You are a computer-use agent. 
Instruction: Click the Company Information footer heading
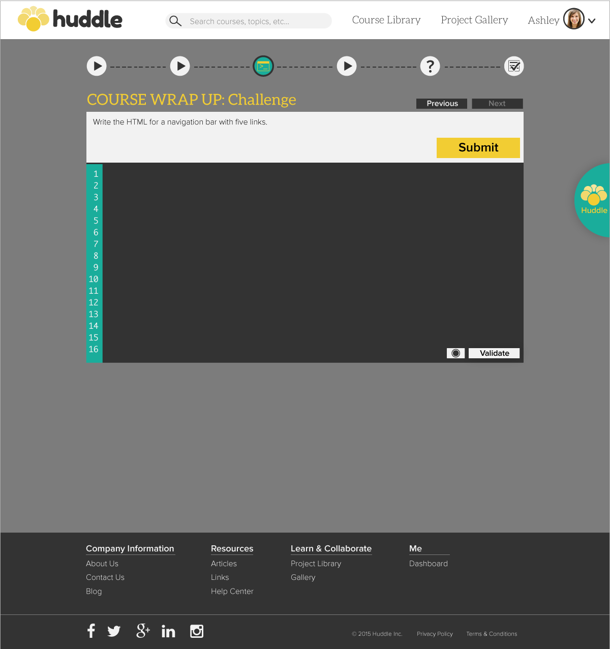point(130,549)
